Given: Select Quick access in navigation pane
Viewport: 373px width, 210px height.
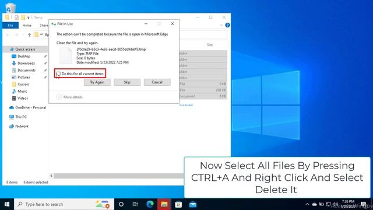Looking at the screenshot, I should point(25,49).
